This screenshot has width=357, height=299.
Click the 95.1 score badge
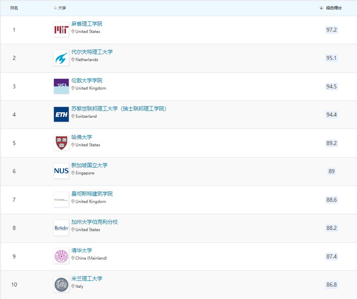point(331,58)
